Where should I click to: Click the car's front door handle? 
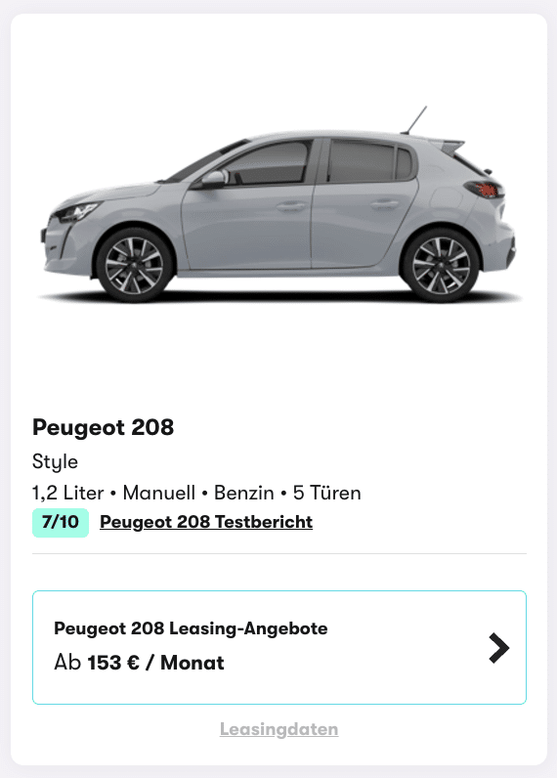[x=290, y=205]
